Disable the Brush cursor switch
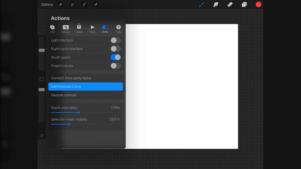Screen dimensions: 301x169 click(x=116, y=57)
